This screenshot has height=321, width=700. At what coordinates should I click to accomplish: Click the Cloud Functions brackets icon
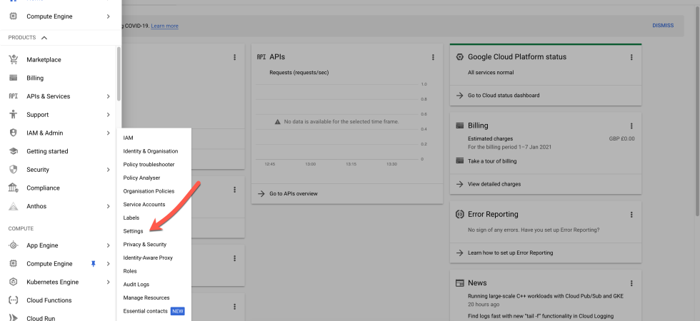(x=14, y=300)
